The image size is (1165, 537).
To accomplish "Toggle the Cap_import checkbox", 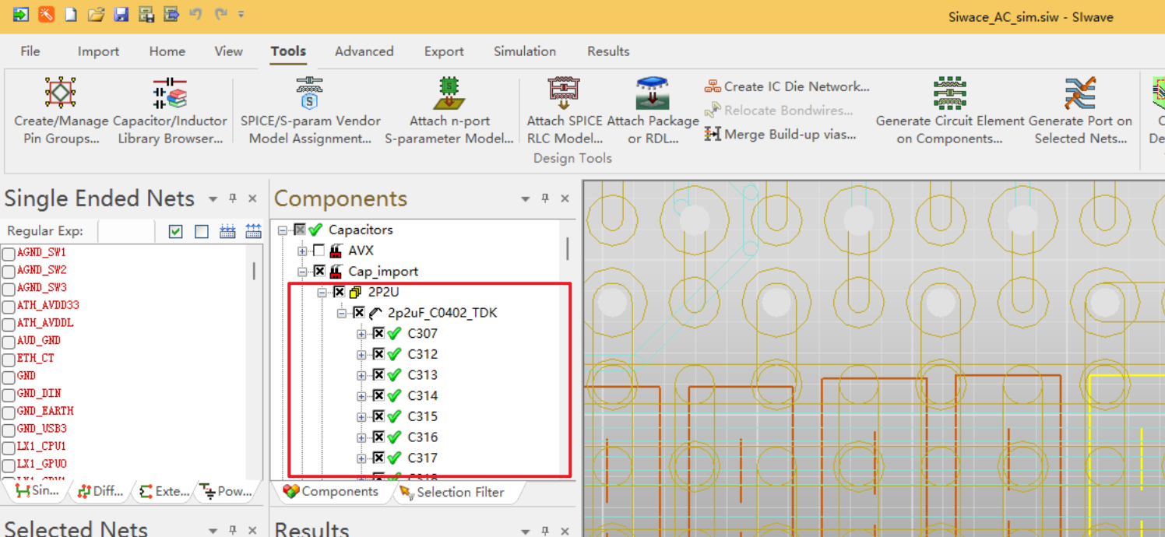I will tap(319, 271).
